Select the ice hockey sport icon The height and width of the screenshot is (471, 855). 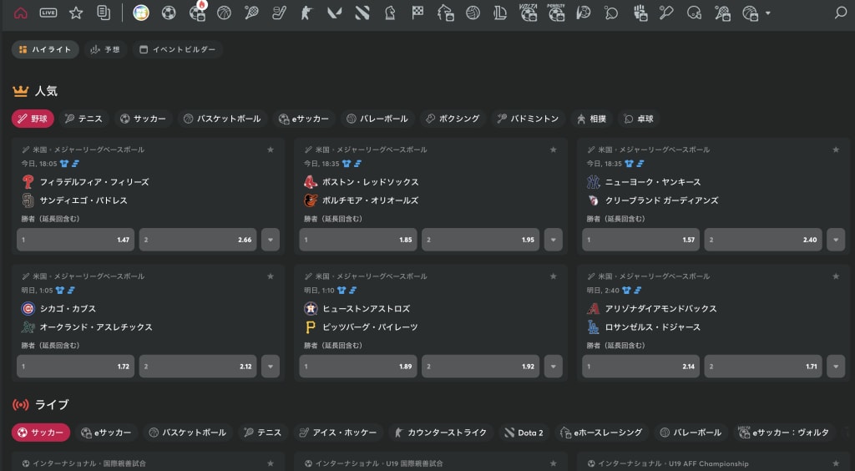[279, 13]
